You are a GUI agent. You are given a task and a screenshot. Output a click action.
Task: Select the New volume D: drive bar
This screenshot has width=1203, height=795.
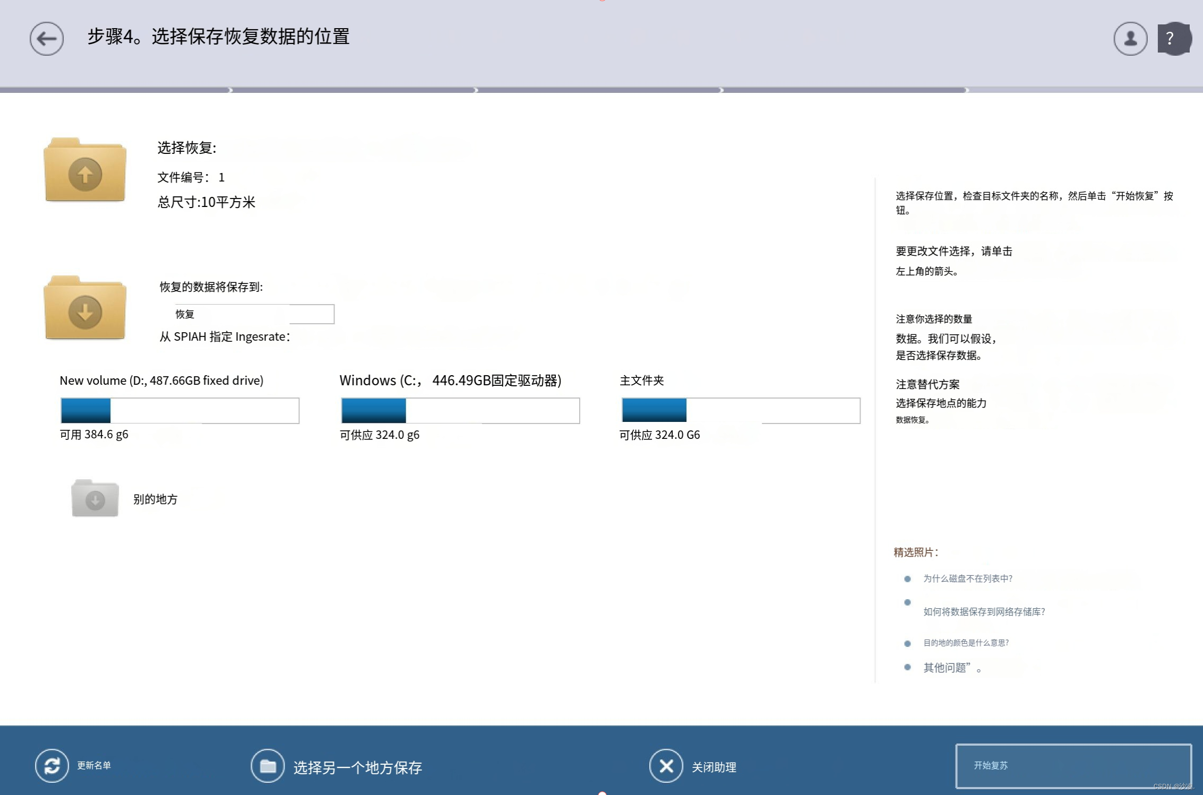click(x=179, y=410)
